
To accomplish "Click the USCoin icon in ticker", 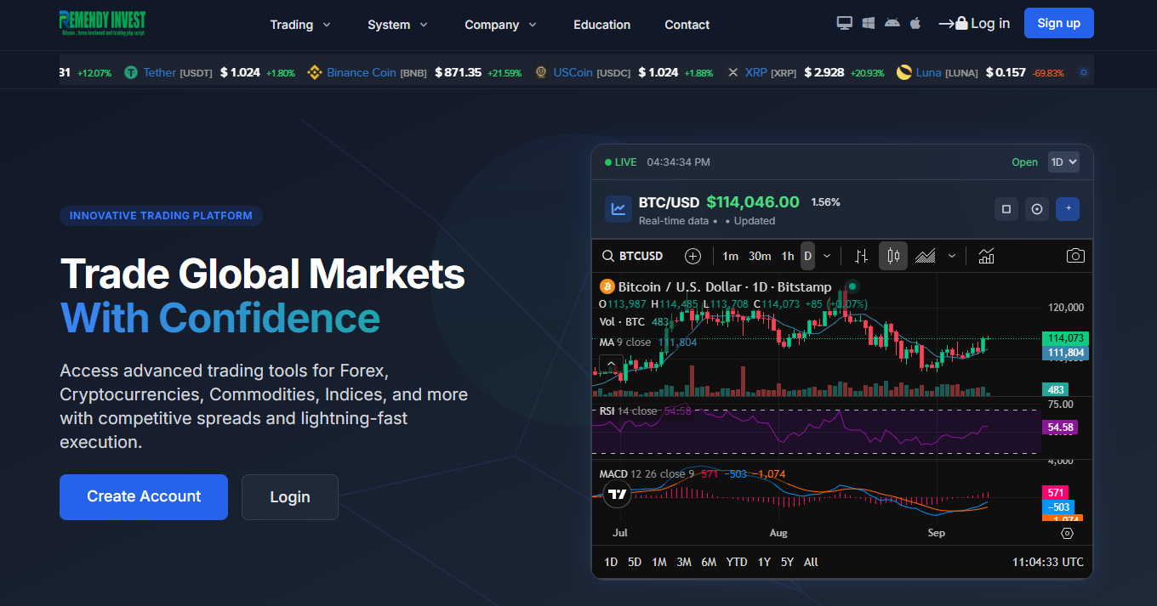I will coord(541,72).
